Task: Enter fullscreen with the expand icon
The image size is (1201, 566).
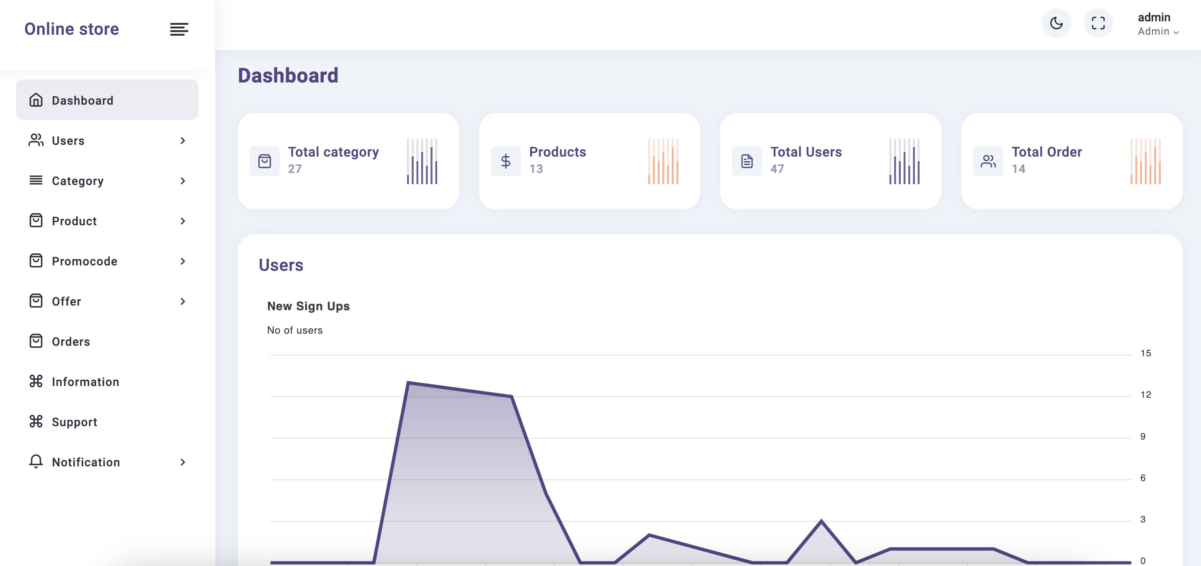Action: (x=1098, y=23)
